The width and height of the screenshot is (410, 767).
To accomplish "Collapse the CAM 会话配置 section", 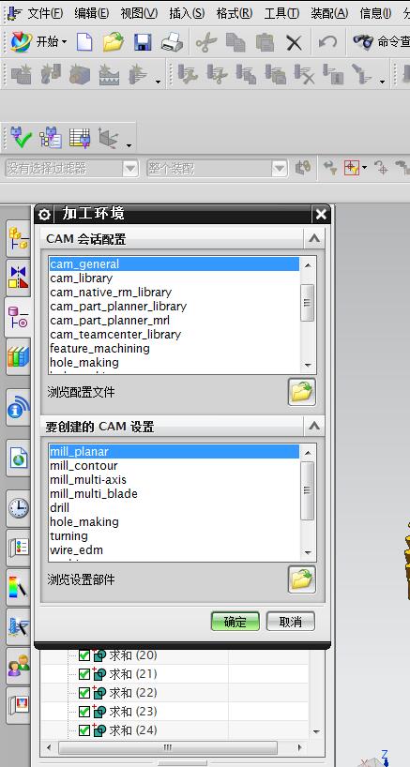I will (x=314, y=239).
